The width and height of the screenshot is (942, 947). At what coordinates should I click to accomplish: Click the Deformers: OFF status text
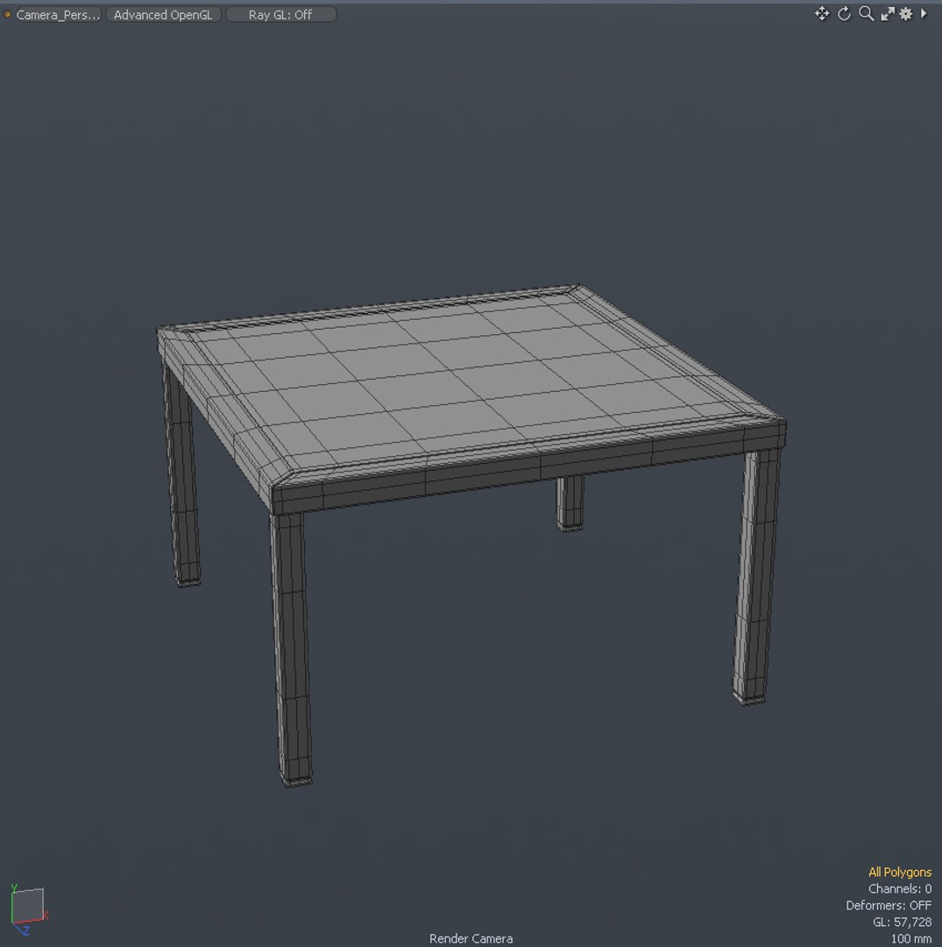point(889,905)
